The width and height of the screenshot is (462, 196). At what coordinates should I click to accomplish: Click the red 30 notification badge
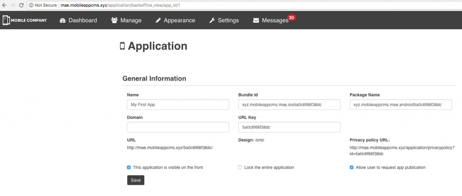pyautogui.click(x=291, y=18)
